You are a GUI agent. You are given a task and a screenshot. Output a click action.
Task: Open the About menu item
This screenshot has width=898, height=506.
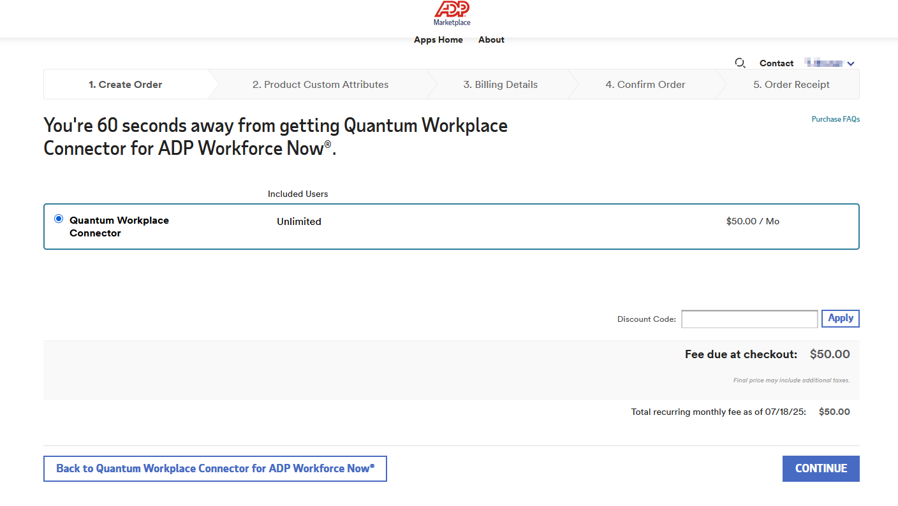coord(491,40)
